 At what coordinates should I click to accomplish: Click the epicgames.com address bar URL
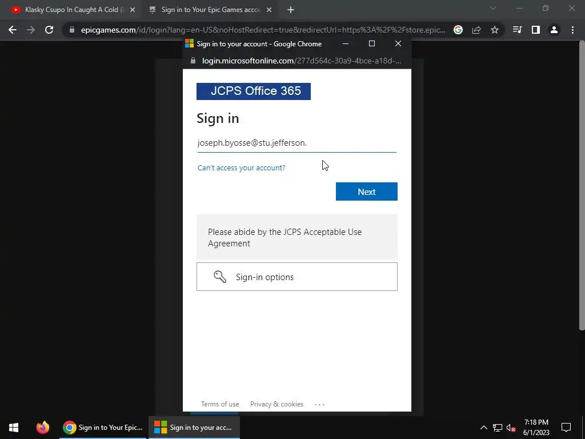tap(263, 30)
